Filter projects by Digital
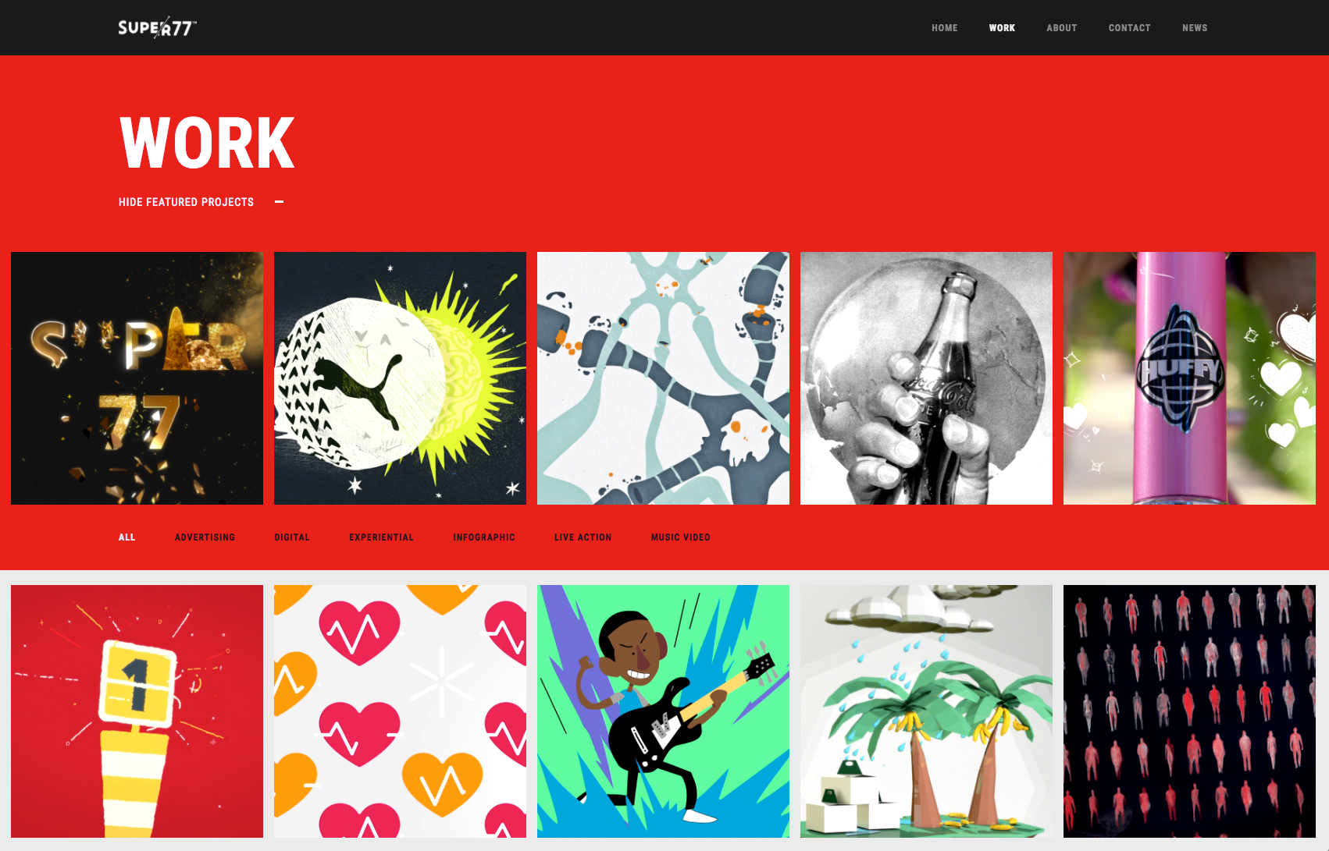The height and width of the screenshot is (851, 1329). (x=292, y=537)
